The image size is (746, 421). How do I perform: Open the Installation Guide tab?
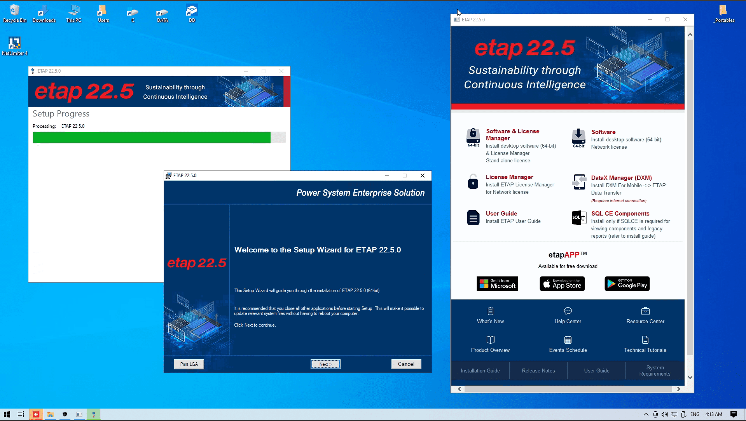pos(480,371)
